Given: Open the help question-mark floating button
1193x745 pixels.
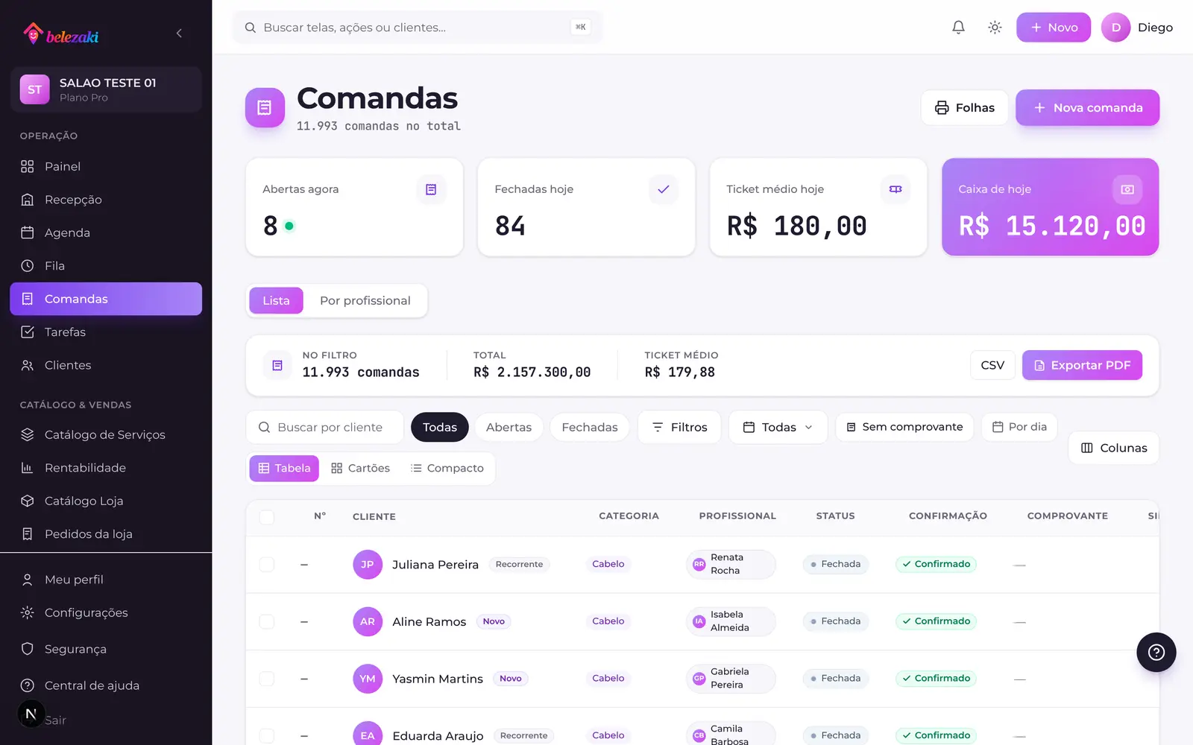Looking at the screenshot, I should coord(1156,653).
